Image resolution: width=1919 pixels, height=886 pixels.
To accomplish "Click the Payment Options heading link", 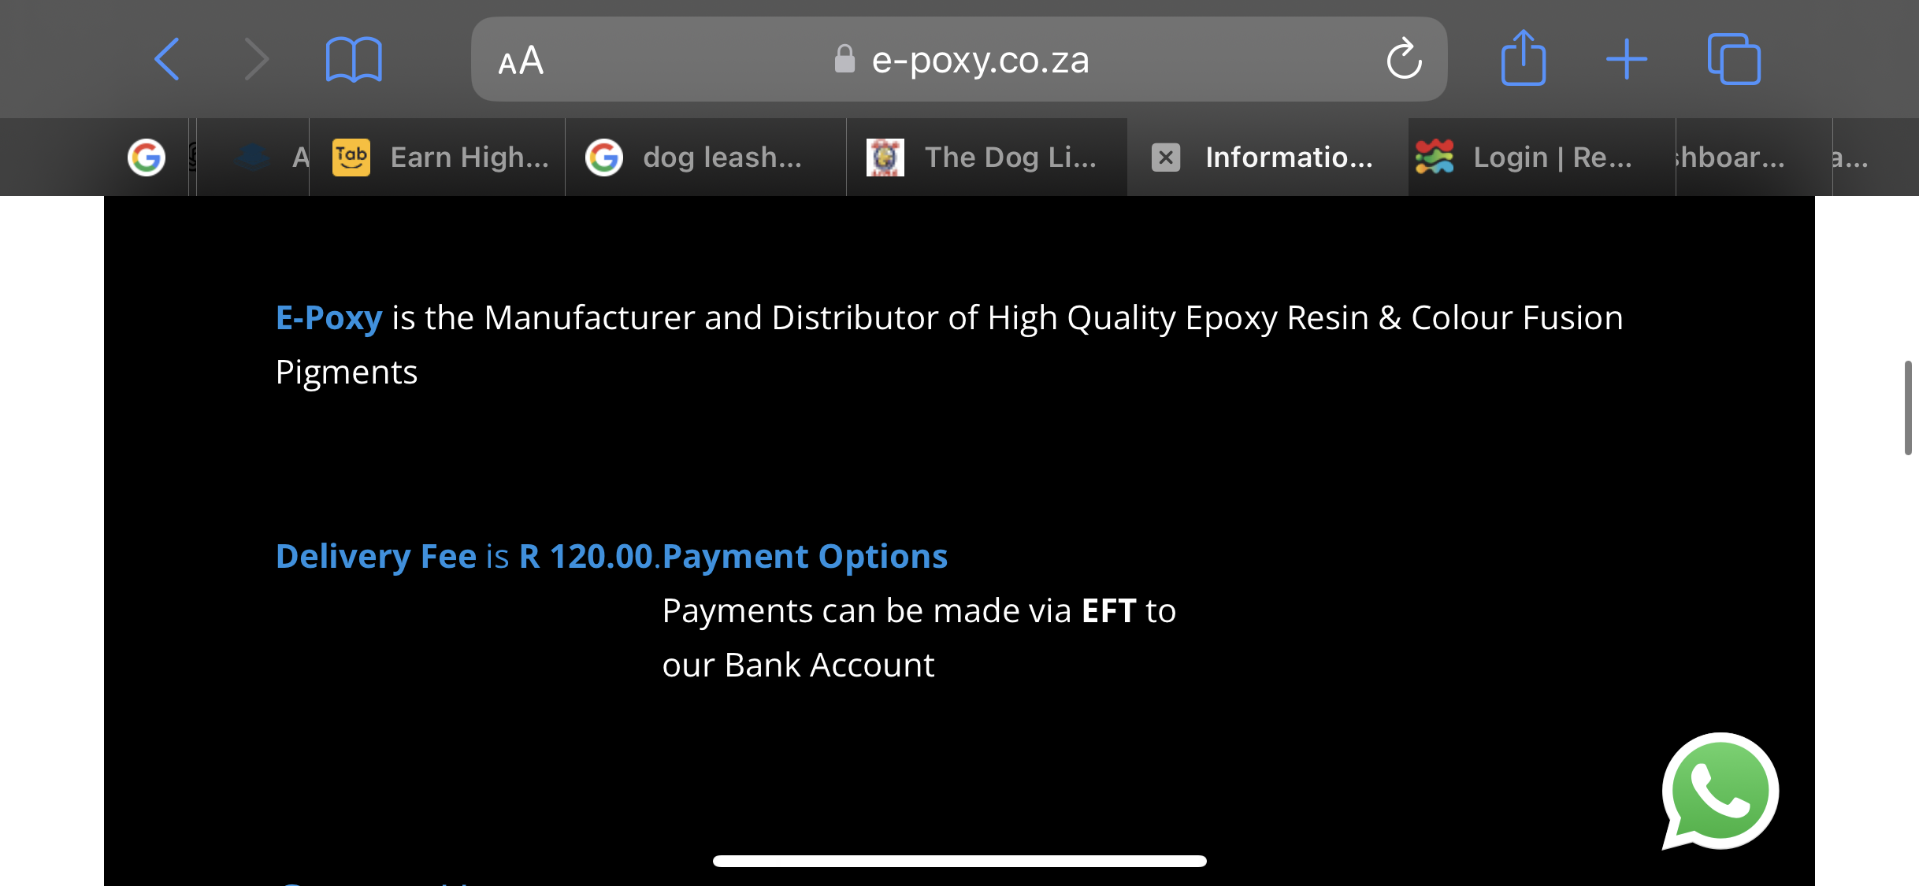I will point(804,557).
